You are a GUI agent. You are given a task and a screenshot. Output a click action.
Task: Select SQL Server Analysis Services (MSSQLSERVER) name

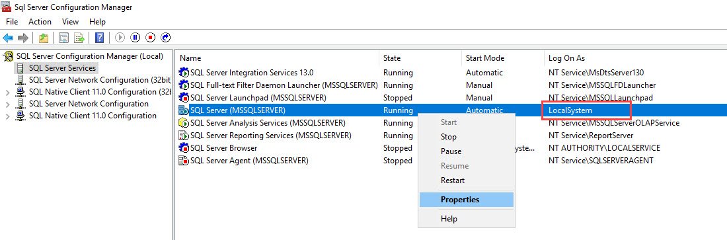pos(268,123)
